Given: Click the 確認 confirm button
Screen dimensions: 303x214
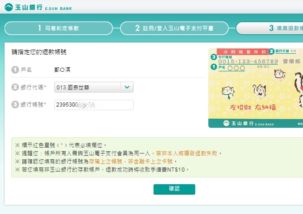Looking at the screenshot, I should click(x=174, y=189).
